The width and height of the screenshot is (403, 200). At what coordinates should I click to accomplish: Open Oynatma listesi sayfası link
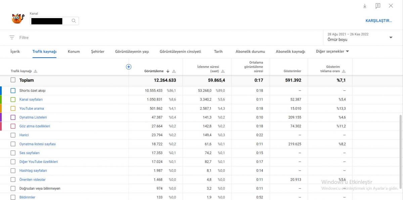coord(38,144)
